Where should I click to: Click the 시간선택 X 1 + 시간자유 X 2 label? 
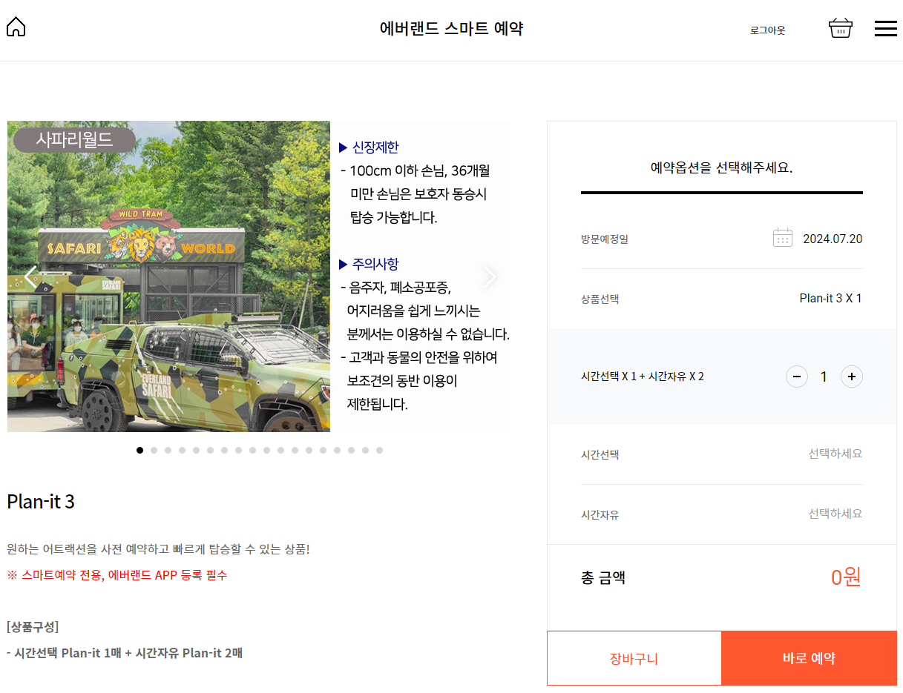(643, 377)
